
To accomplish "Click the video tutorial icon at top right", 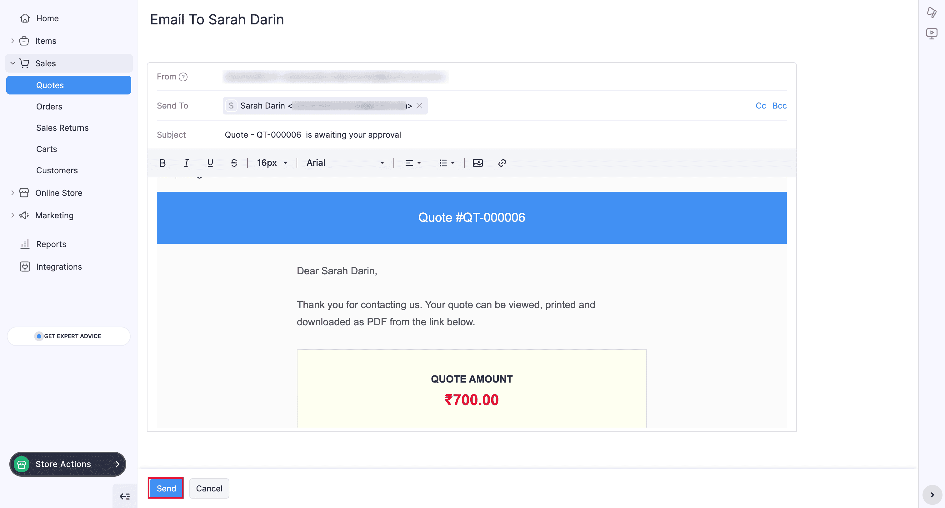I will [932, 33].
